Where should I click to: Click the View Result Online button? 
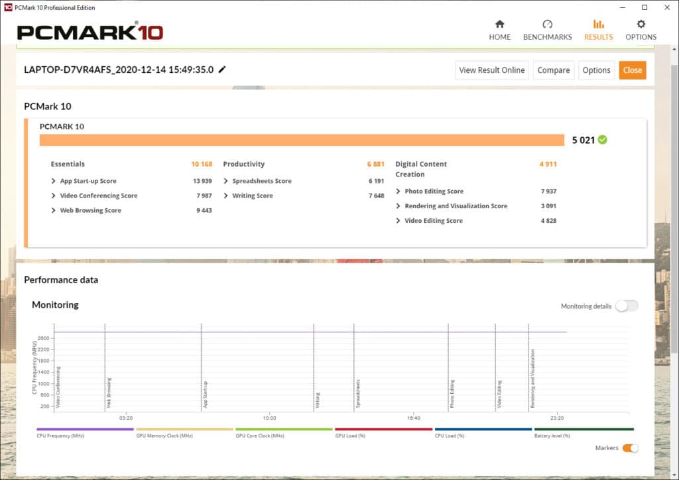(x=491, y=70)
